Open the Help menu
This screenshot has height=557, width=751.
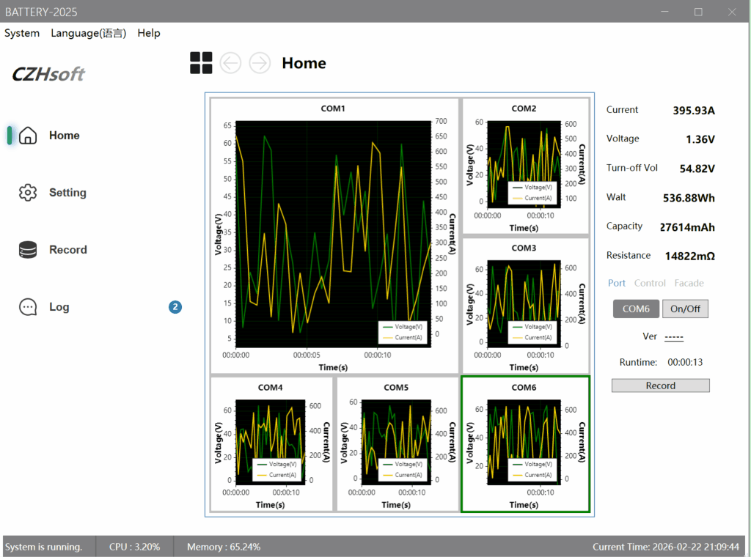(149, 33)
